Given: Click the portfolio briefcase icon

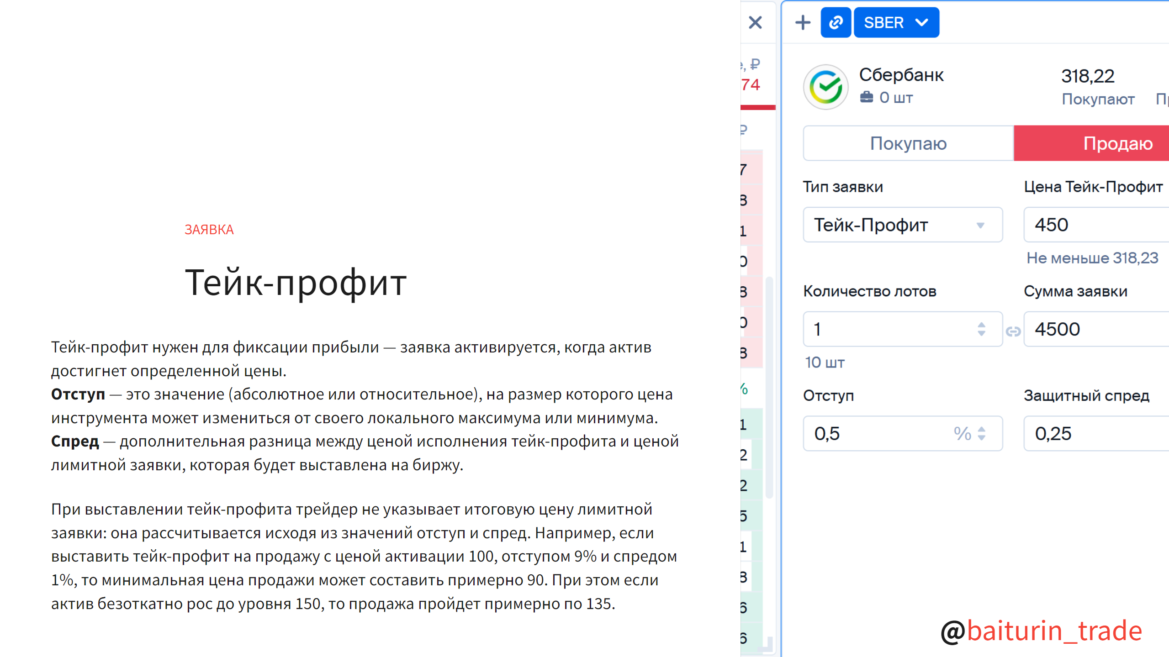Looking at the screenshot, I should [866, 97].
